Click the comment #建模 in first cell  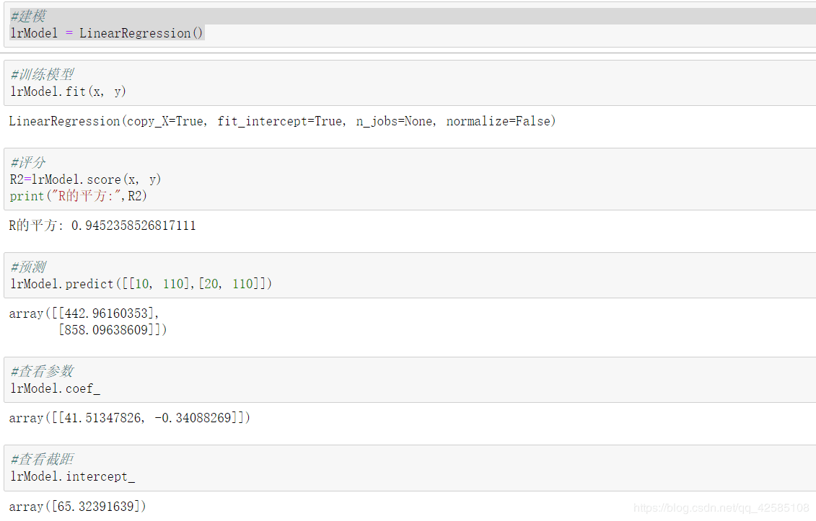28,17
